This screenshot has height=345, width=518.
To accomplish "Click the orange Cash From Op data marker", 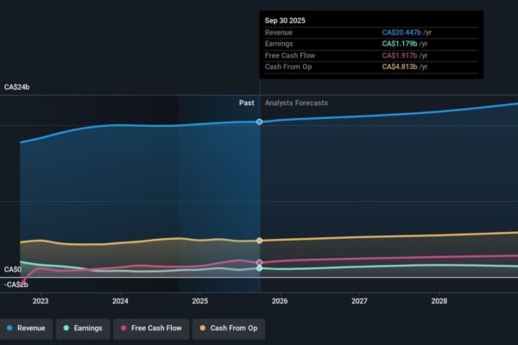I will (x=260, y=241).
